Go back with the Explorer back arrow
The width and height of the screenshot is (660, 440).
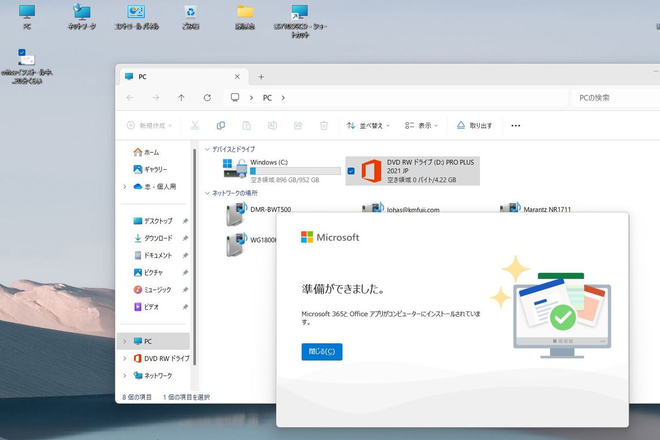click(130, 97)
